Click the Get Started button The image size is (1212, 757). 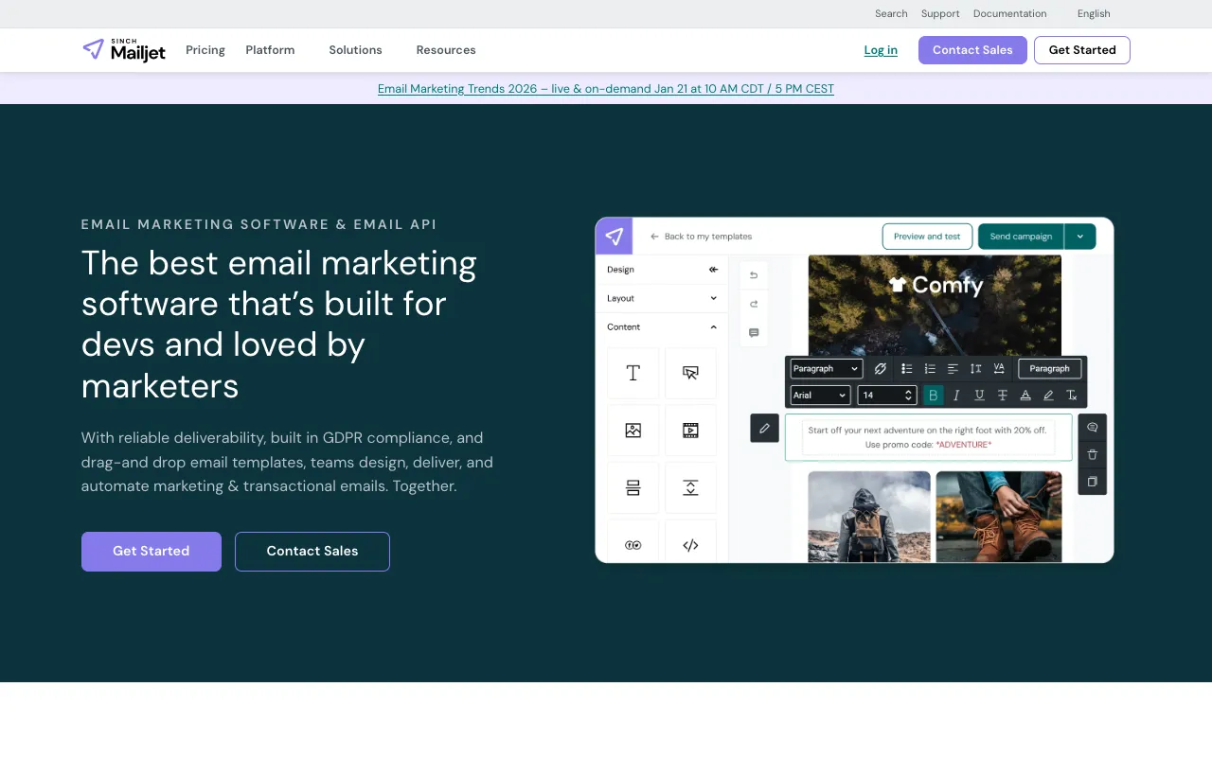tap(1081, 50)
